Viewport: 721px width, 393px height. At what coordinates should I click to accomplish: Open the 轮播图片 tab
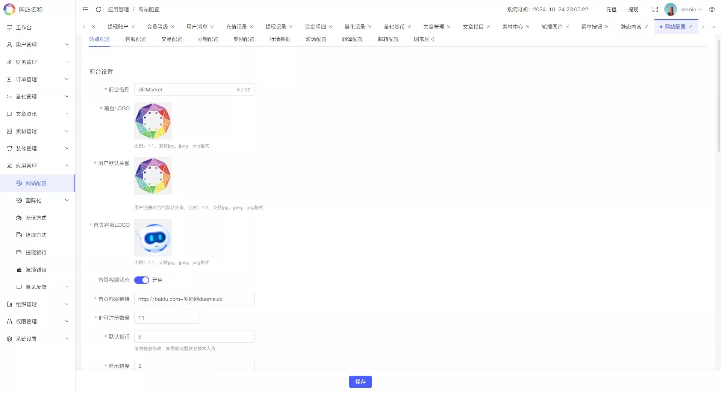[x=552, y=27]
